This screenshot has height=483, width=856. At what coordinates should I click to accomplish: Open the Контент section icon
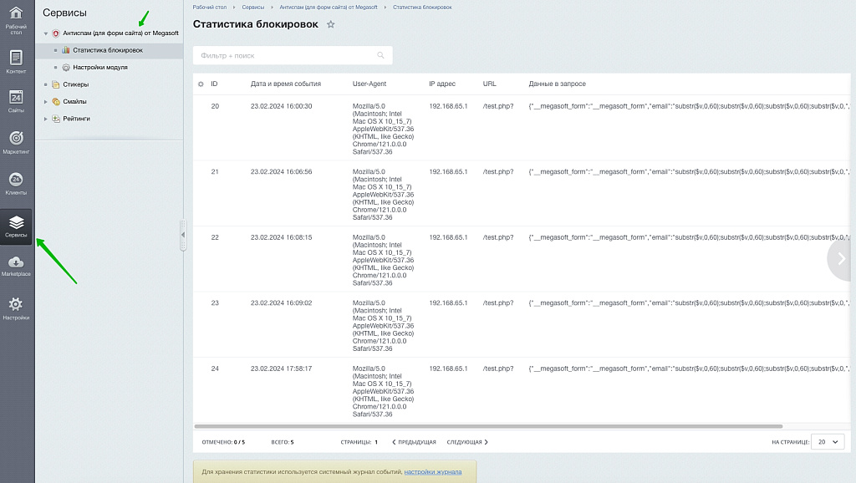15,61
